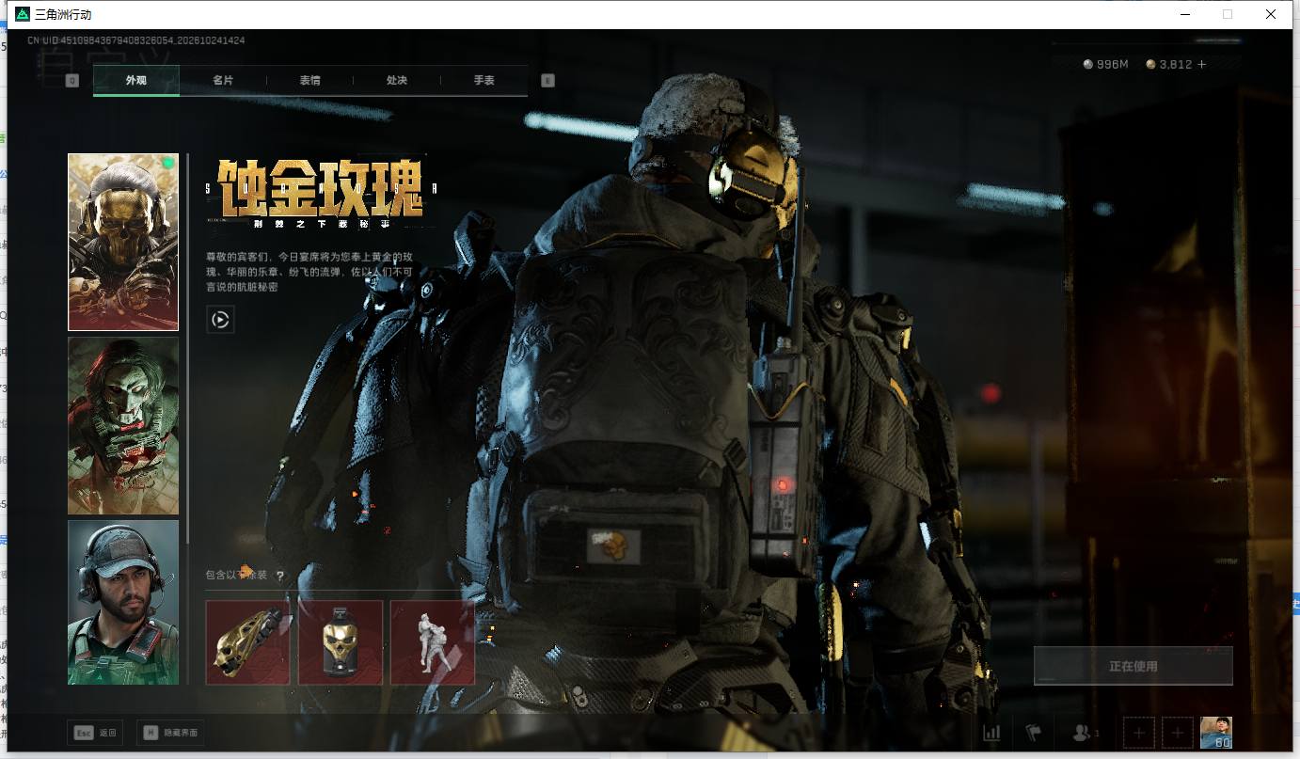Image resolution: width=1300 pixels, height=759 pixels.
Task: Minimize the 三角洲行动 window
Action: pos(1184,14)
